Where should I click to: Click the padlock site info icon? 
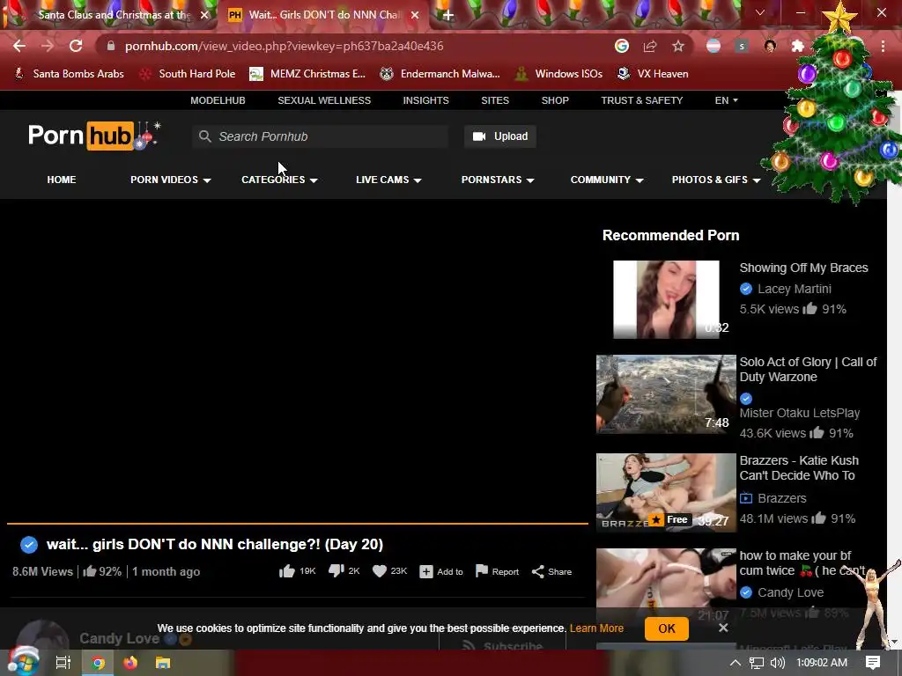coord(111,46)
